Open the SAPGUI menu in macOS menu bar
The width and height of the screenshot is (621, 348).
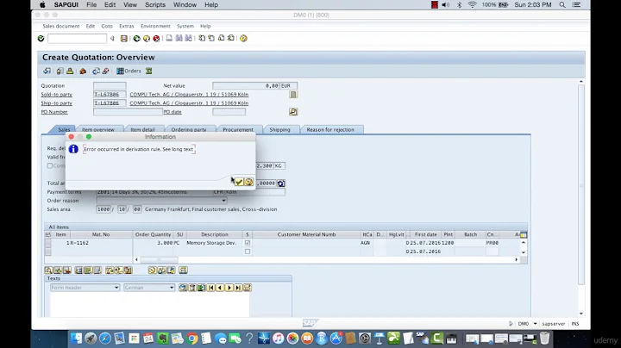[66, 5]
